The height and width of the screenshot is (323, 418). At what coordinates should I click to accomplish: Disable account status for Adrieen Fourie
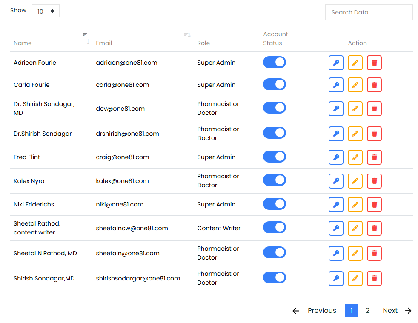[274, 63]
